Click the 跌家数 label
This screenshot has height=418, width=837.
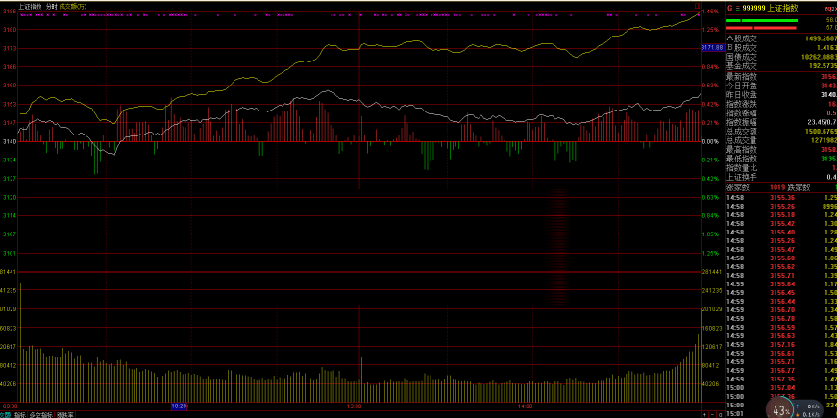[x=800, y=186]
